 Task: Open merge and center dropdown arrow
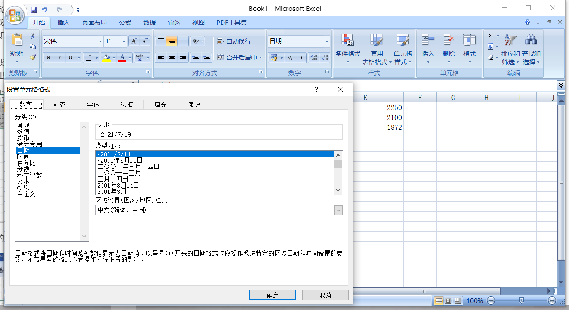[x=261, y=58]
